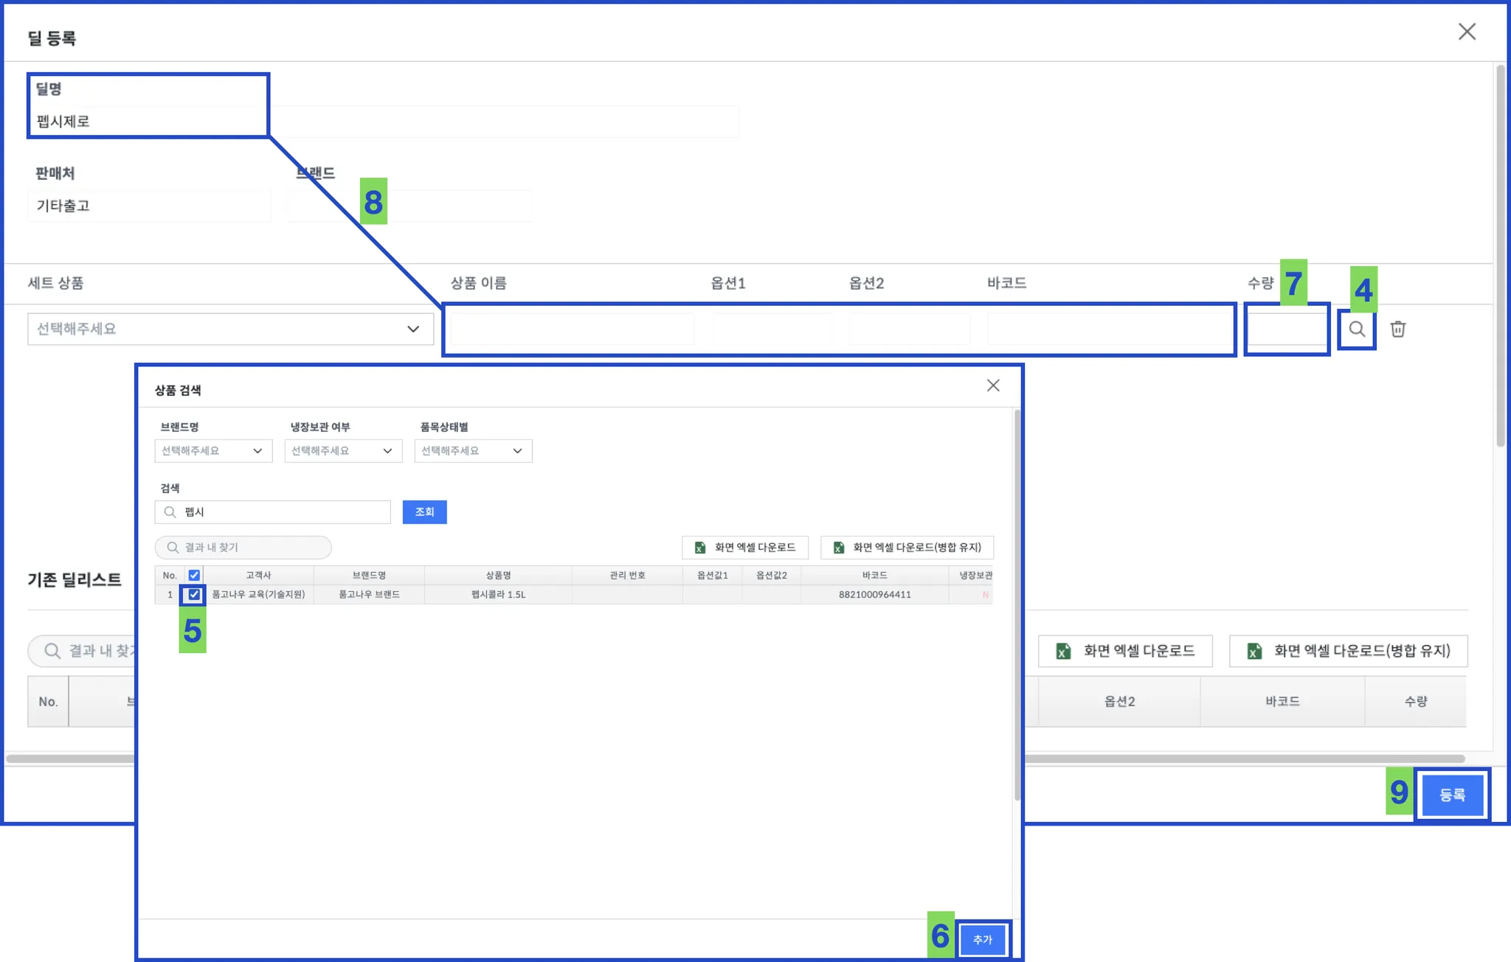The width and height of the screenshot is (1511, 962).
Task: Click the 수량 quantity input box
Action: coord(1286,329)
